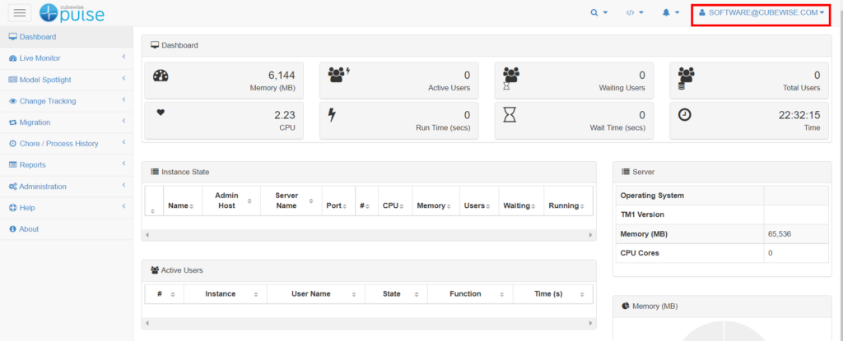Open the search magnifier dropdown

[598, 12]
